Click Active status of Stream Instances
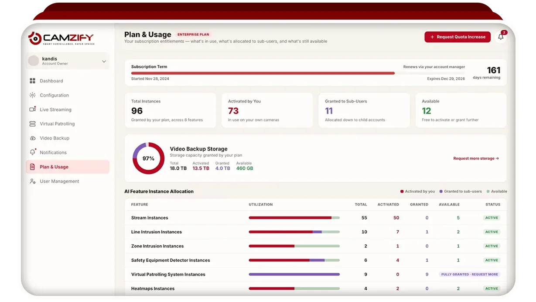This screenshot has height=302, width=536. 492,218
